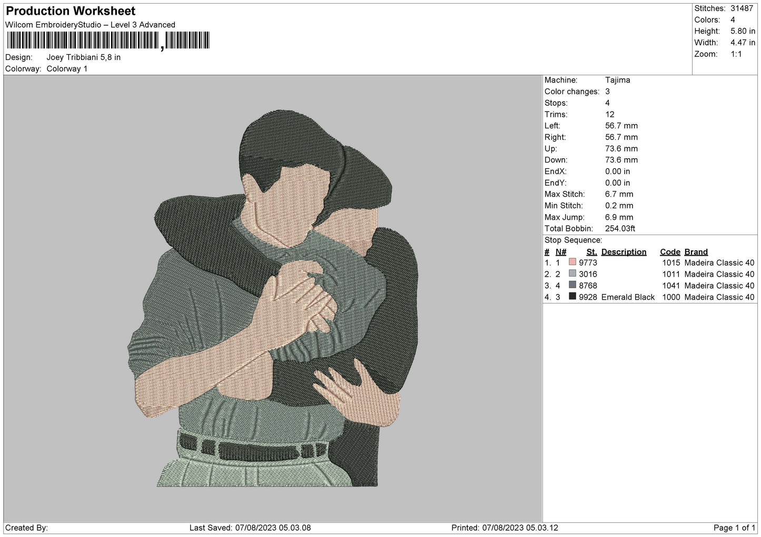Click the 'EndY:' label
761x537 pixels.
click(x=556, y=183)
